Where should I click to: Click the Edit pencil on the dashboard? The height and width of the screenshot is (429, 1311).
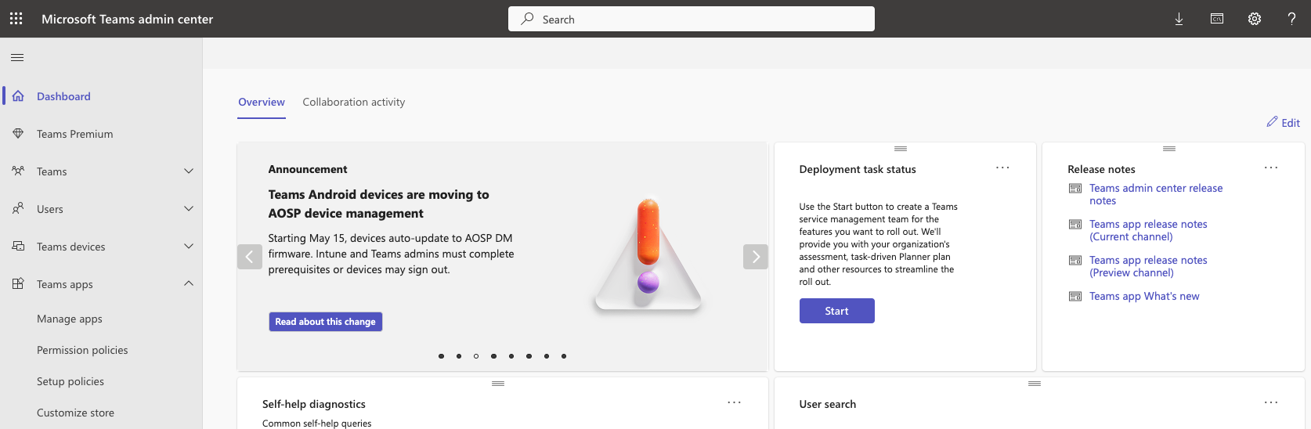pyautogui.click(x=1283, y=122)
